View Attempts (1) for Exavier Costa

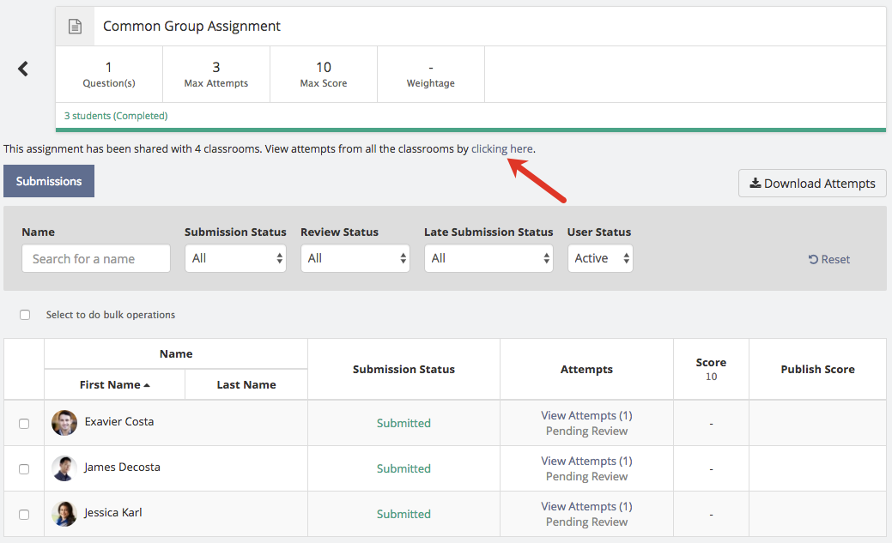pos(586,416)
